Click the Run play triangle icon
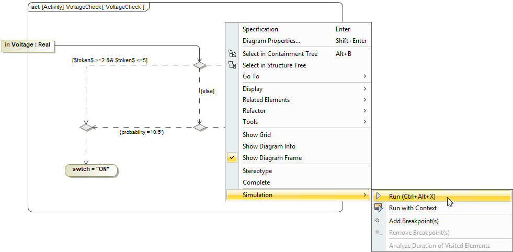The width and height of the screenshot is (513, 252). pyautogui.click(x=379, y=197)
